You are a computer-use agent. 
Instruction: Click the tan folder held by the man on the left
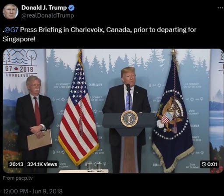coord(39,140)
